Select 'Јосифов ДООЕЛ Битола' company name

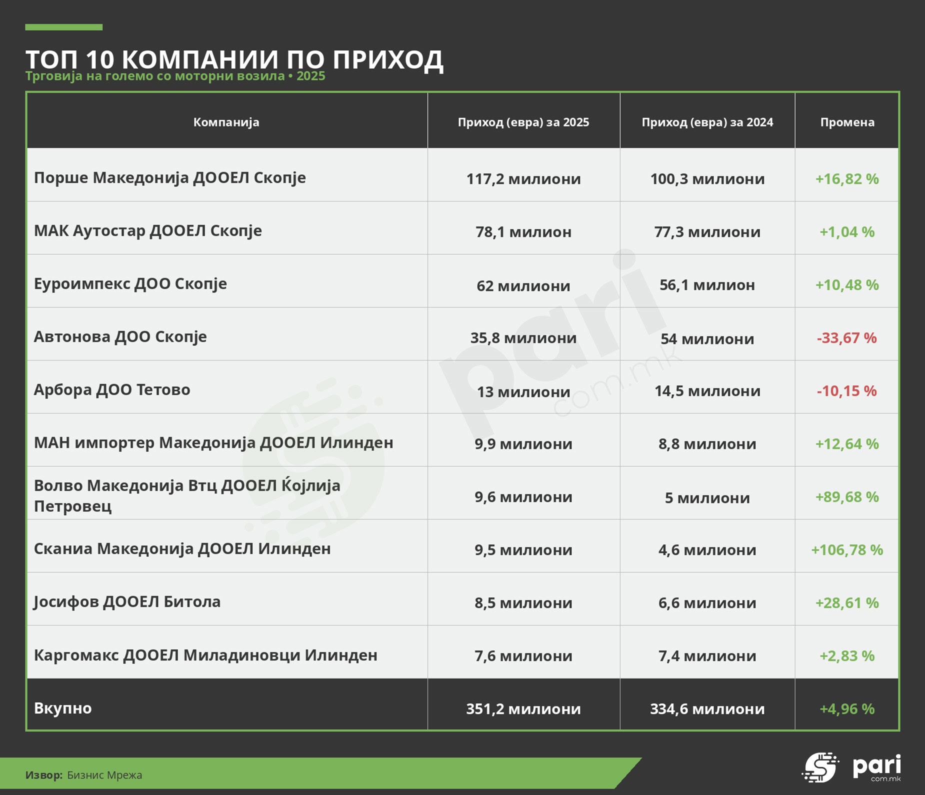(x=127, y=602)
